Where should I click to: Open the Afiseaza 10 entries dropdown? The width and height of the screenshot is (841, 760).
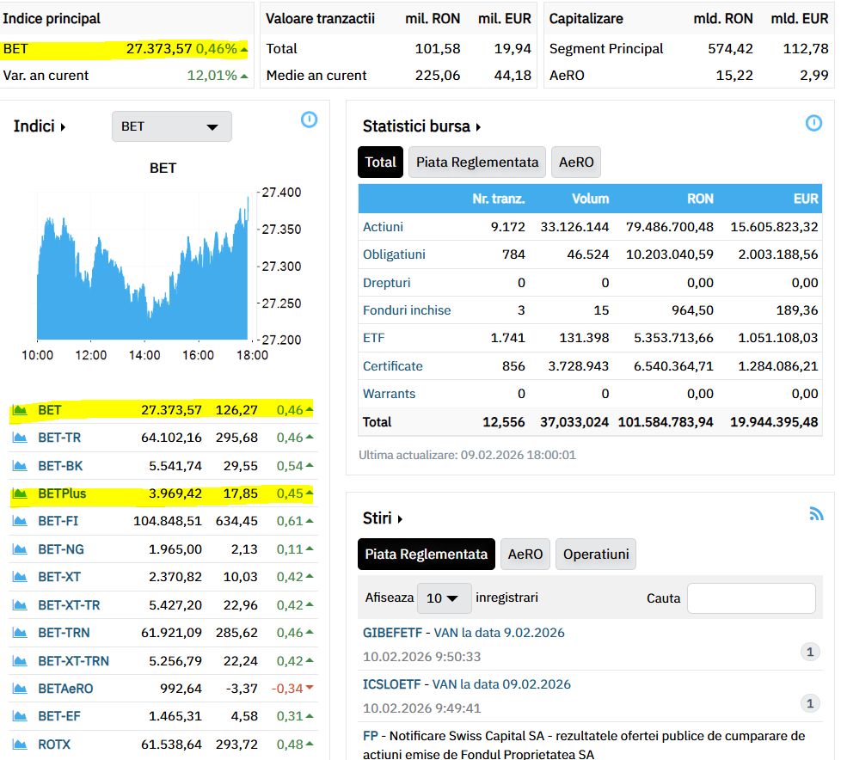[x=444, y=598]
